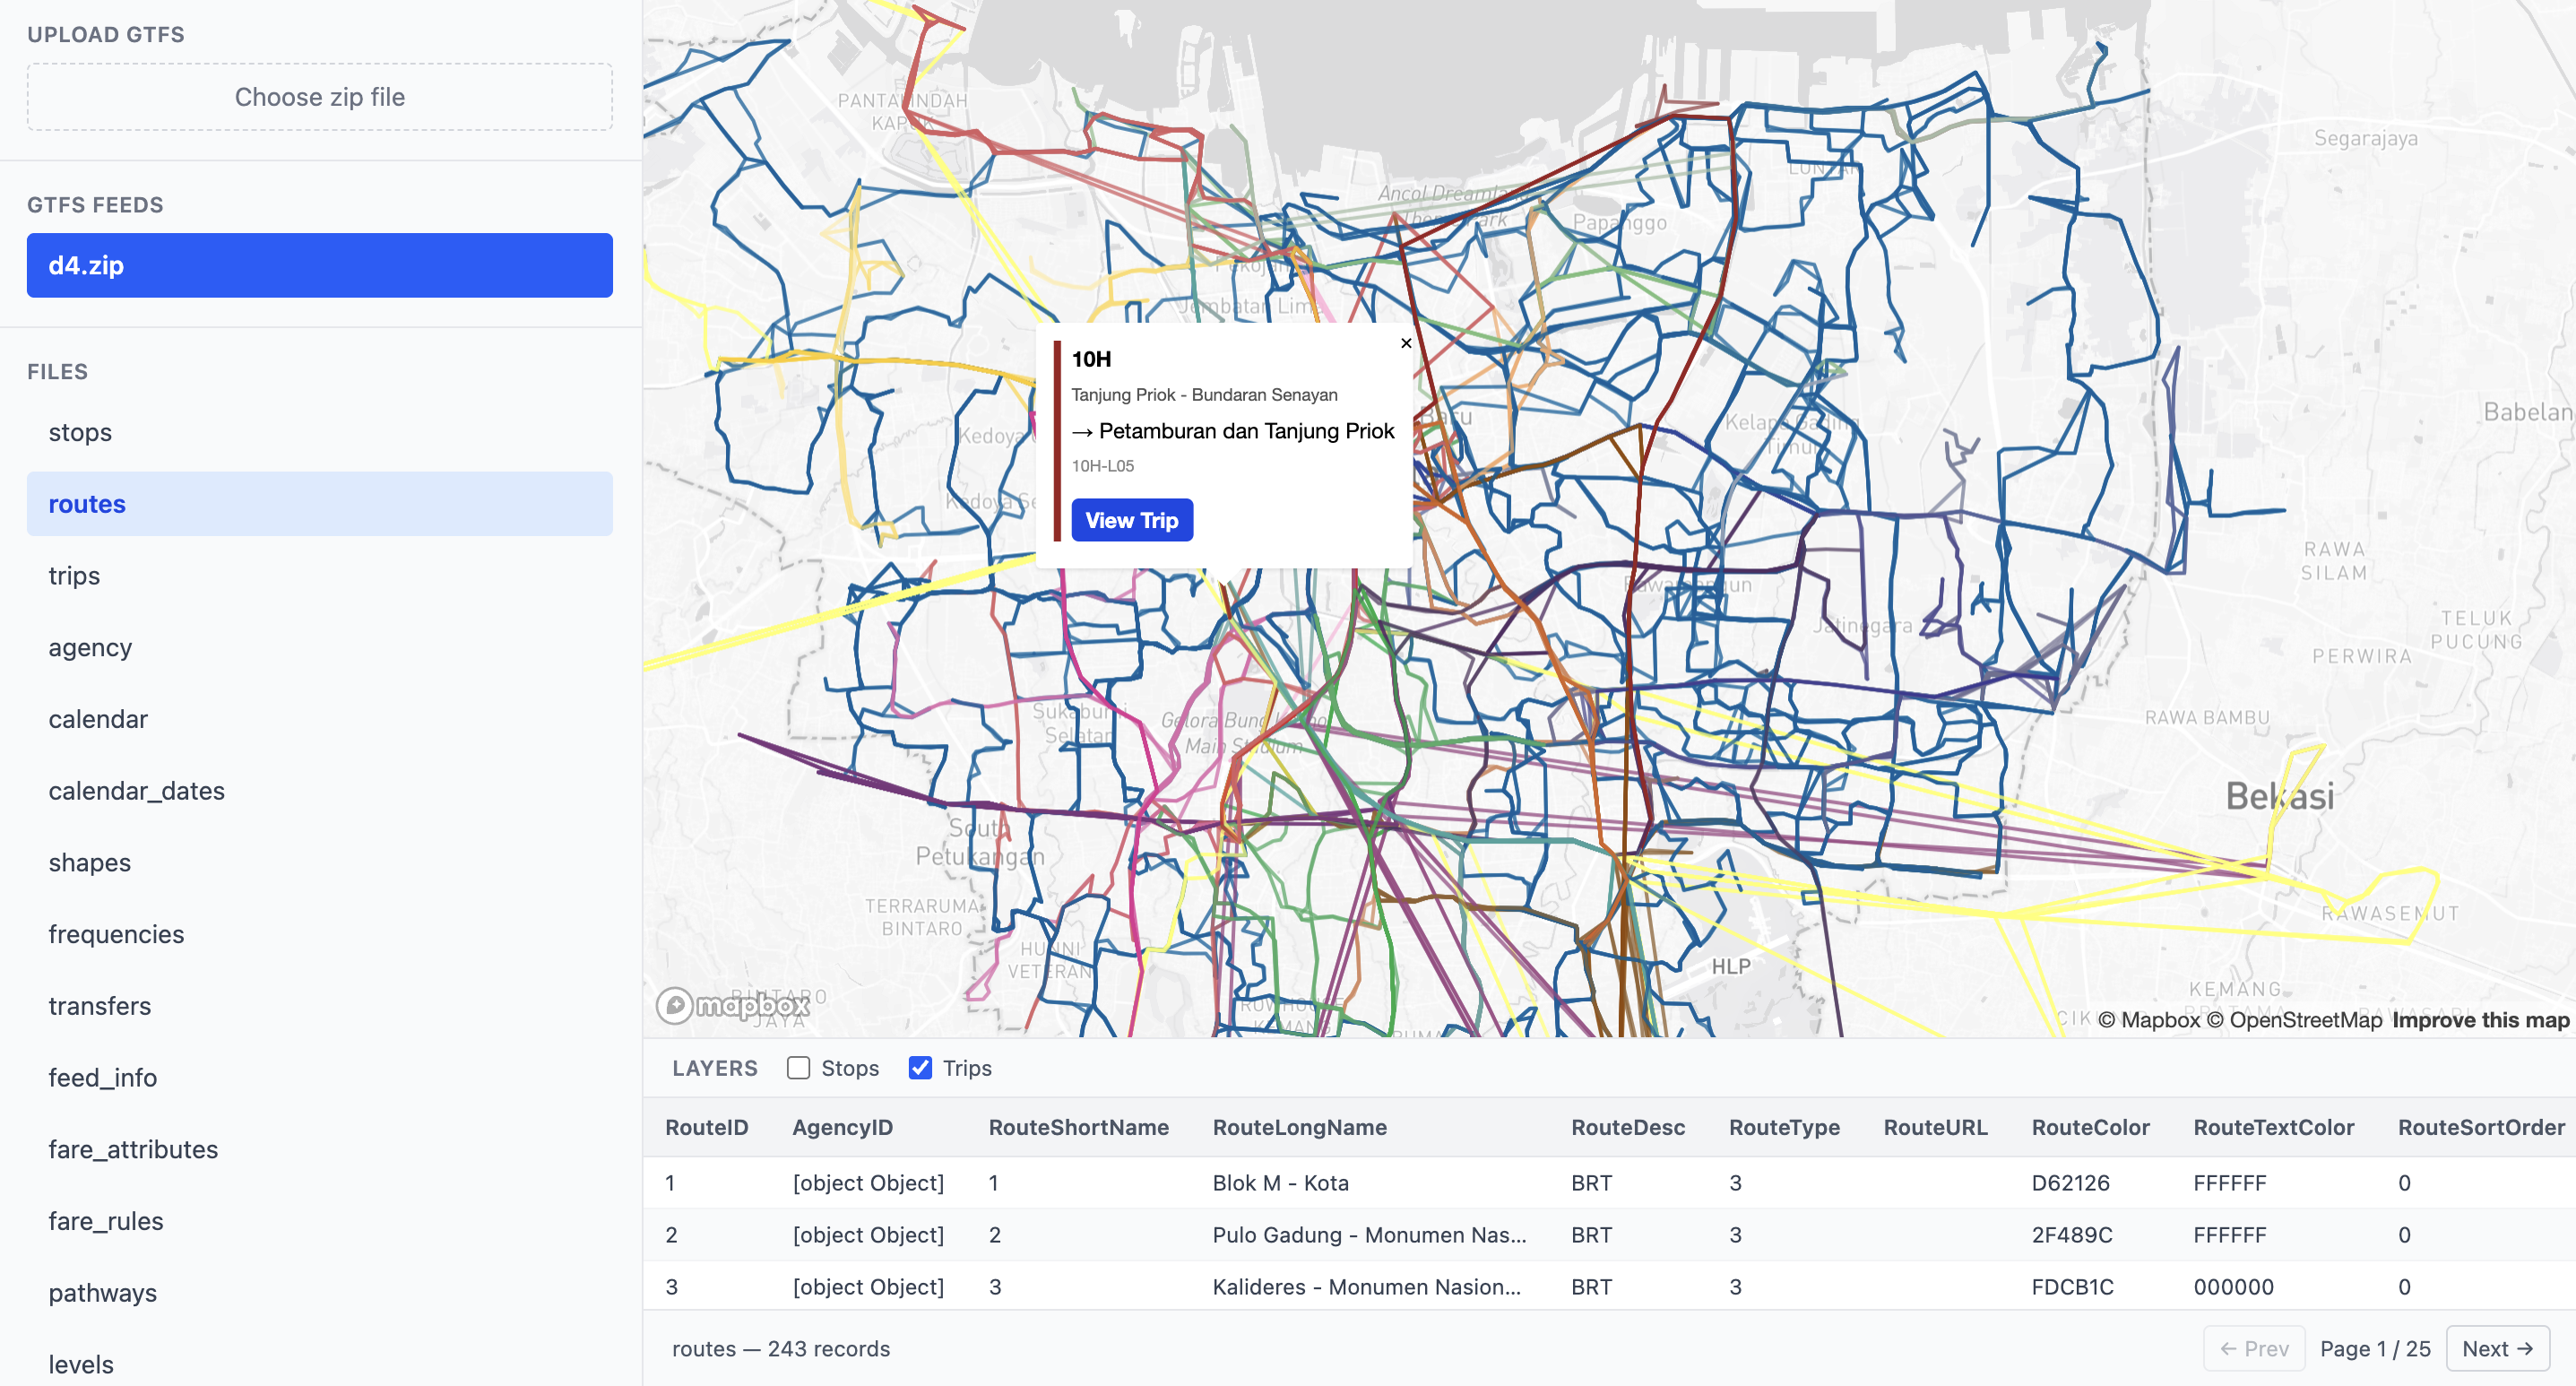Close the 10H route popup
2576x1386 pixels.
click(x=1405, y=343)
